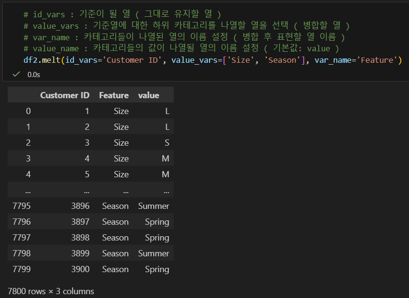Click 'Spring' value in row 7796
This screenshot has width=409, height=298.
pos(157,222)
